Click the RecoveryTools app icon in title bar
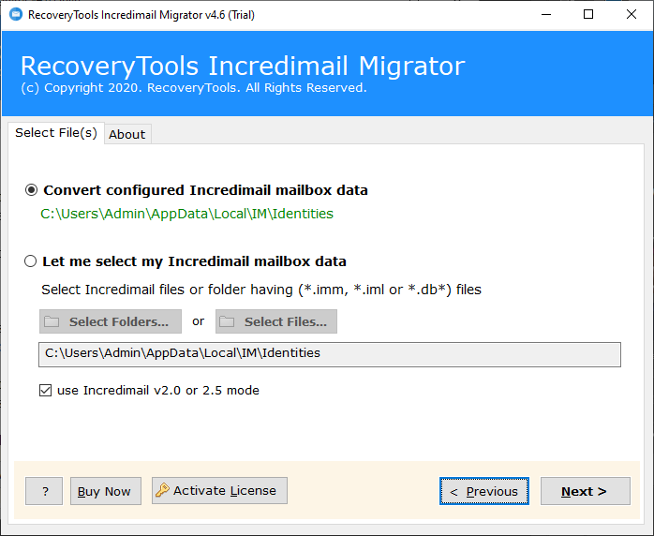Screen dimensions: 654x536 15,15
